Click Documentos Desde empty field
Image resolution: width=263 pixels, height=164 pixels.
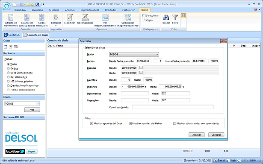(x=135, y=94)
